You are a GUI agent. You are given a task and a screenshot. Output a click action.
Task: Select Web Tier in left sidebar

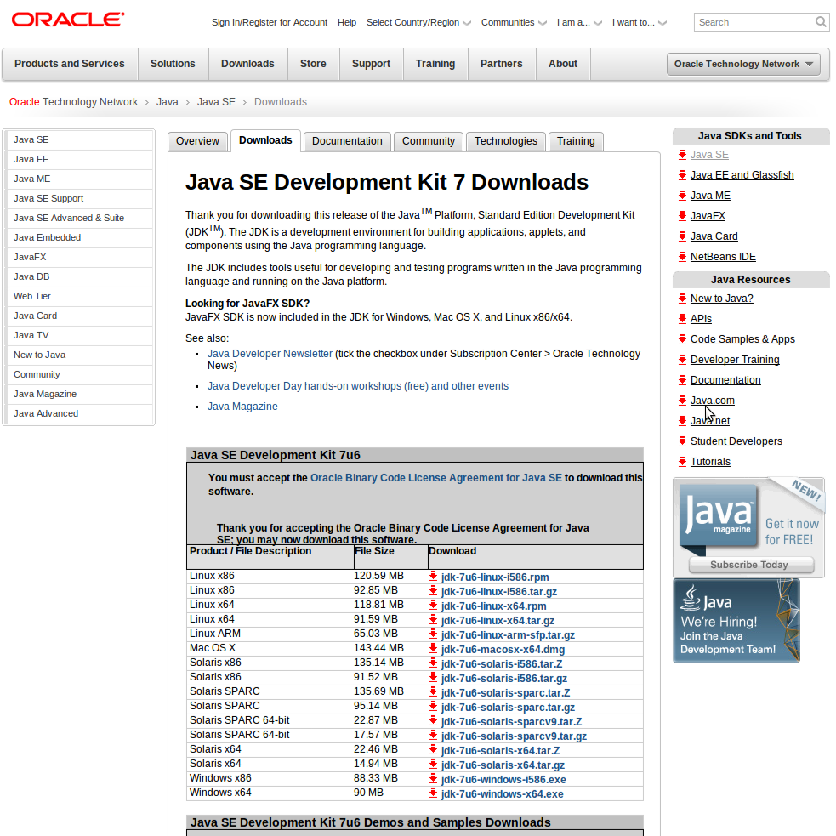[79, 296]
